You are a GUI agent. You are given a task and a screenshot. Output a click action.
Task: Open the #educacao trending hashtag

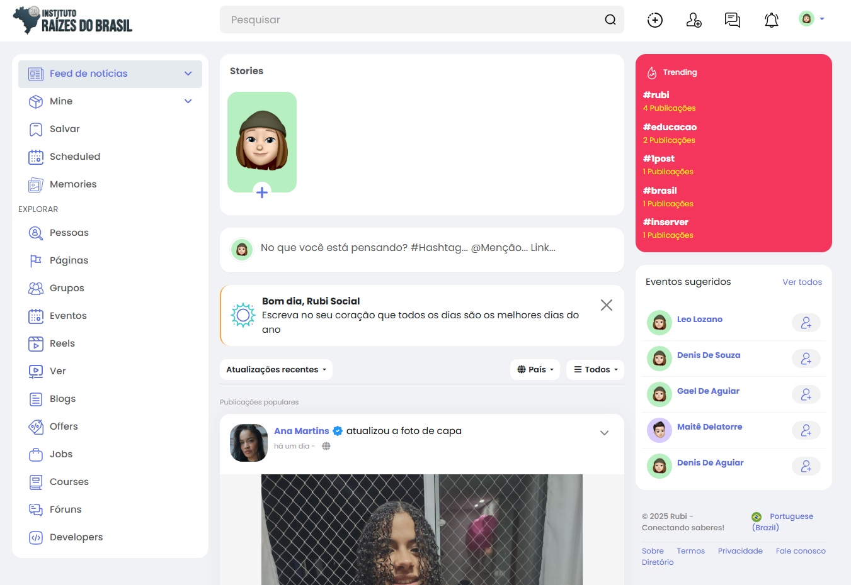point(670,127)
